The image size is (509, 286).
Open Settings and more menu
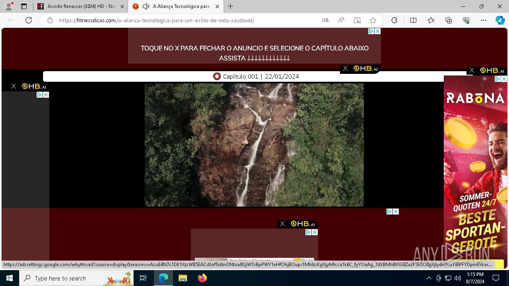coord(484,20)
